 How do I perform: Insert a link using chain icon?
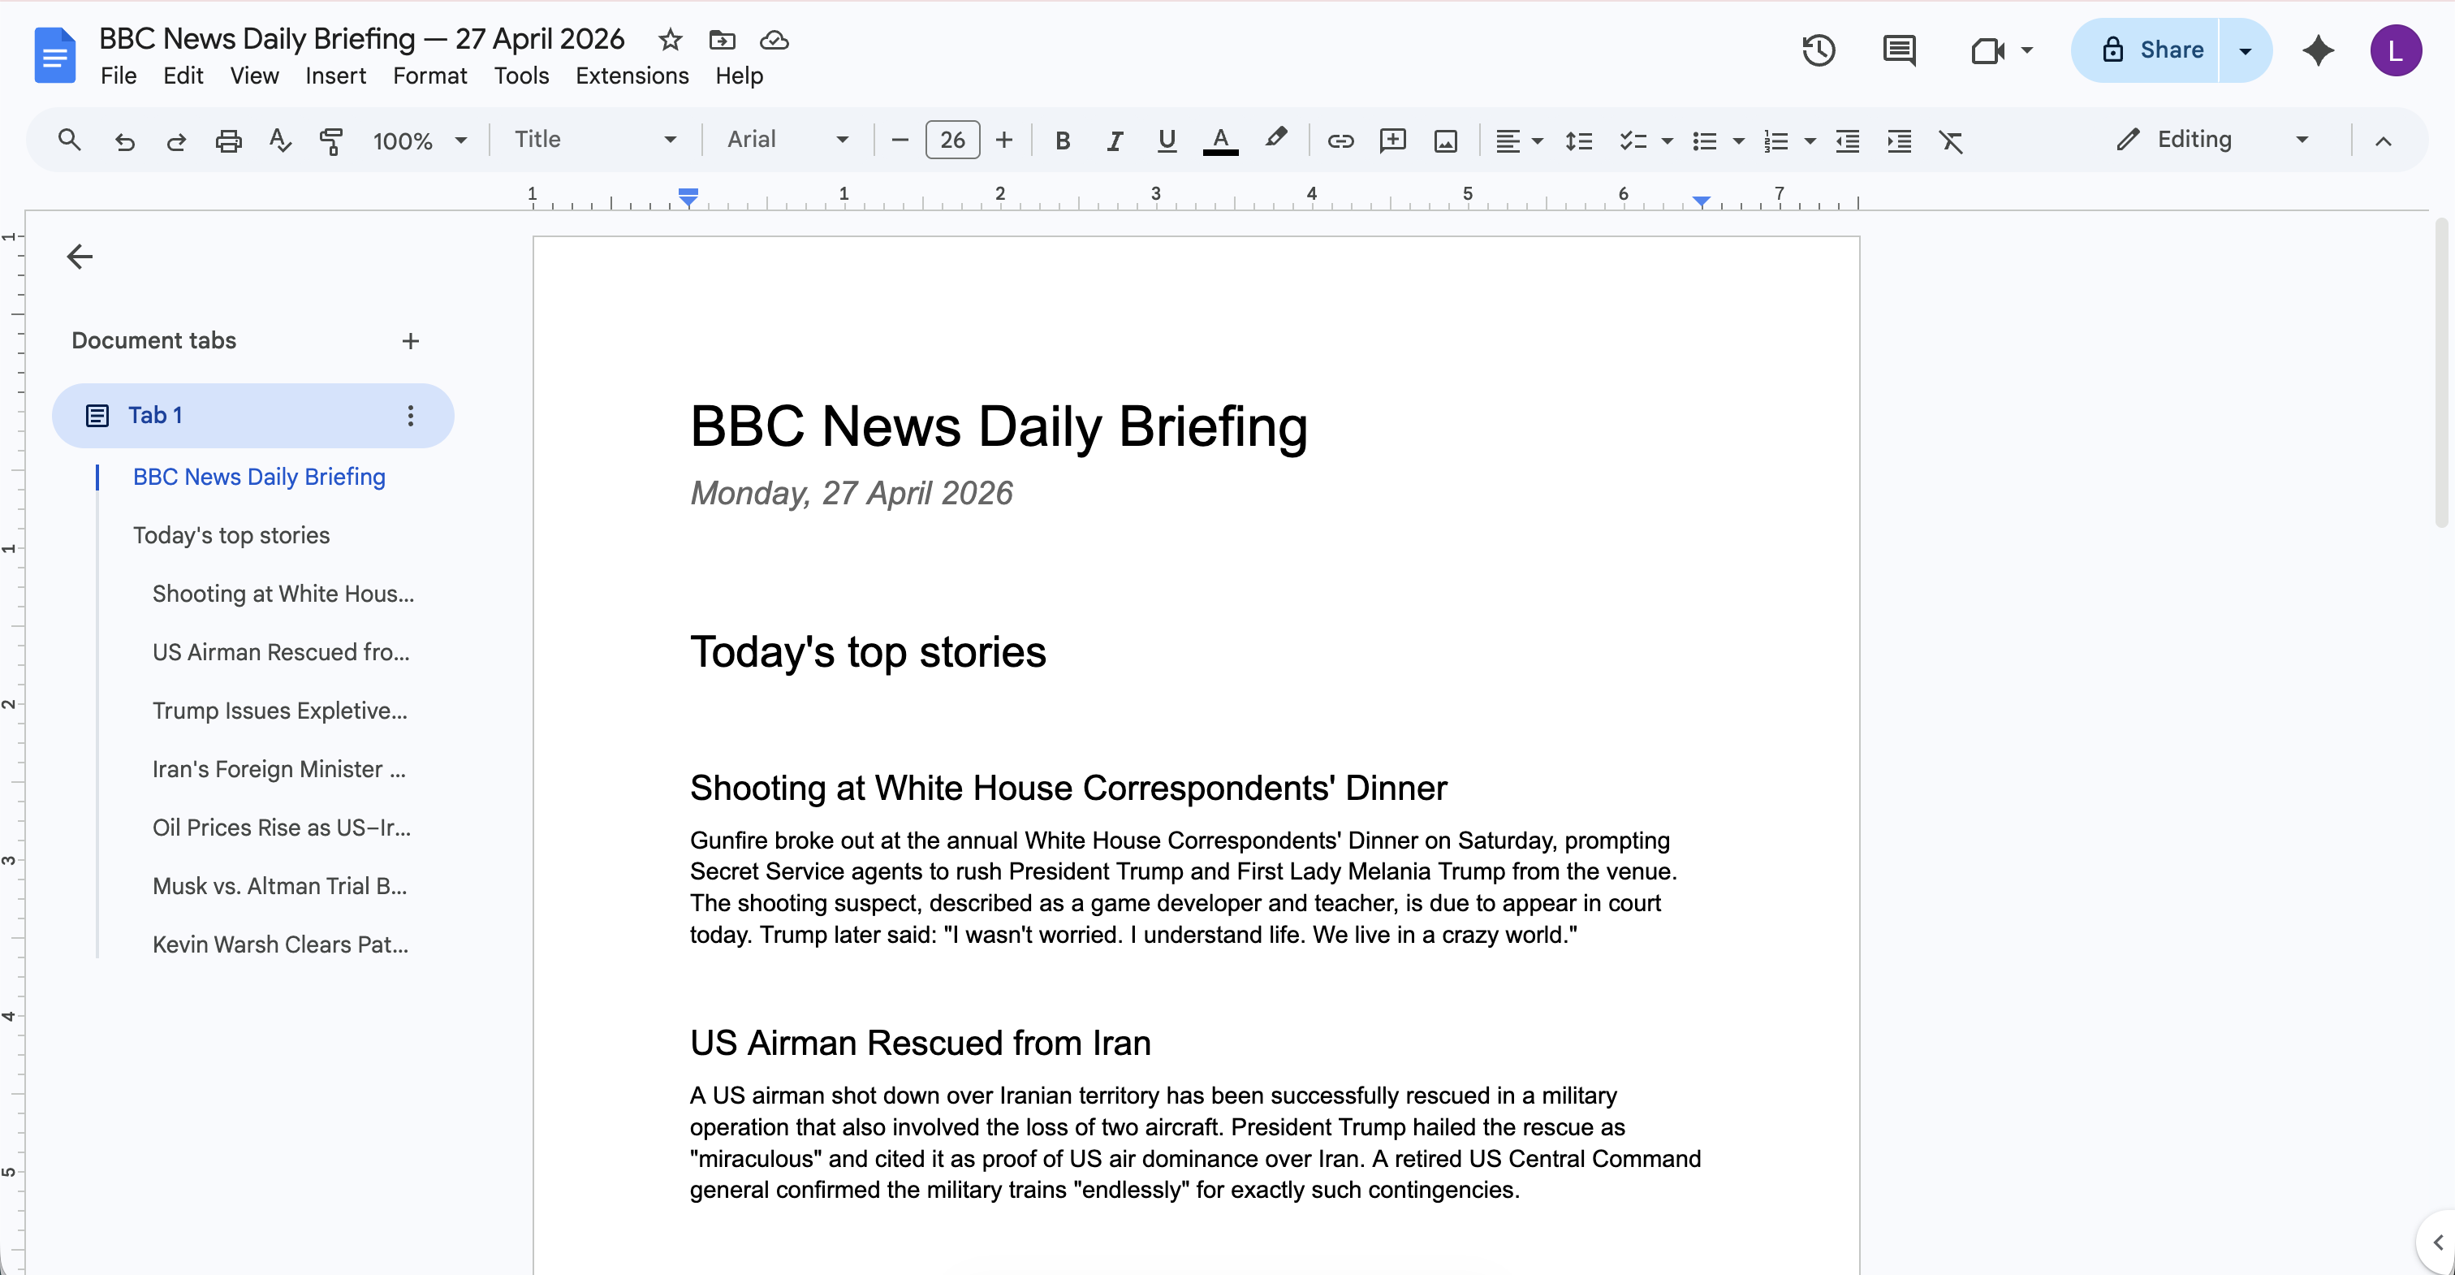1340,141
